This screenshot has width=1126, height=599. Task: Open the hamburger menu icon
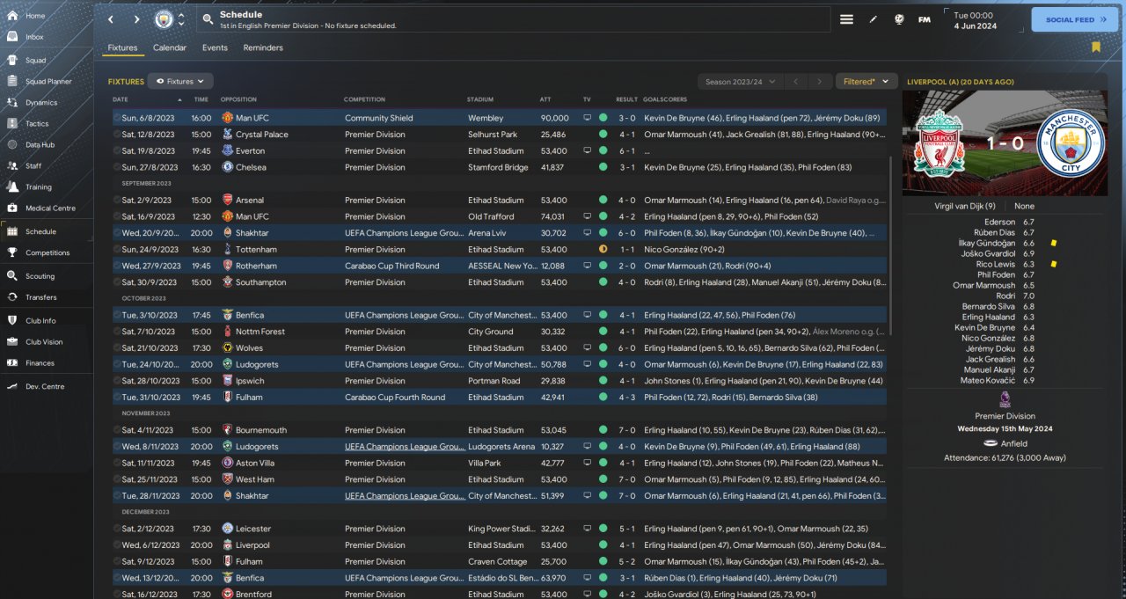(846, 19)
